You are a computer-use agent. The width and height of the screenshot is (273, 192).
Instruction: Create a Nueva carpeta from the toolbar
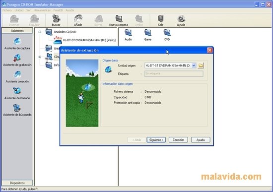(x=119, y=20)
